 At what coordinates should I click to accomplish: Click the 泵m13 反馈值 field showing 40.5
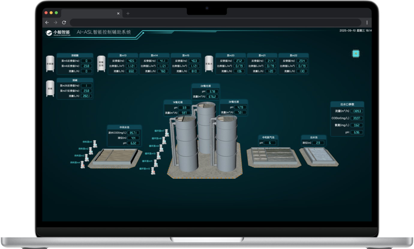coord(131,61)
